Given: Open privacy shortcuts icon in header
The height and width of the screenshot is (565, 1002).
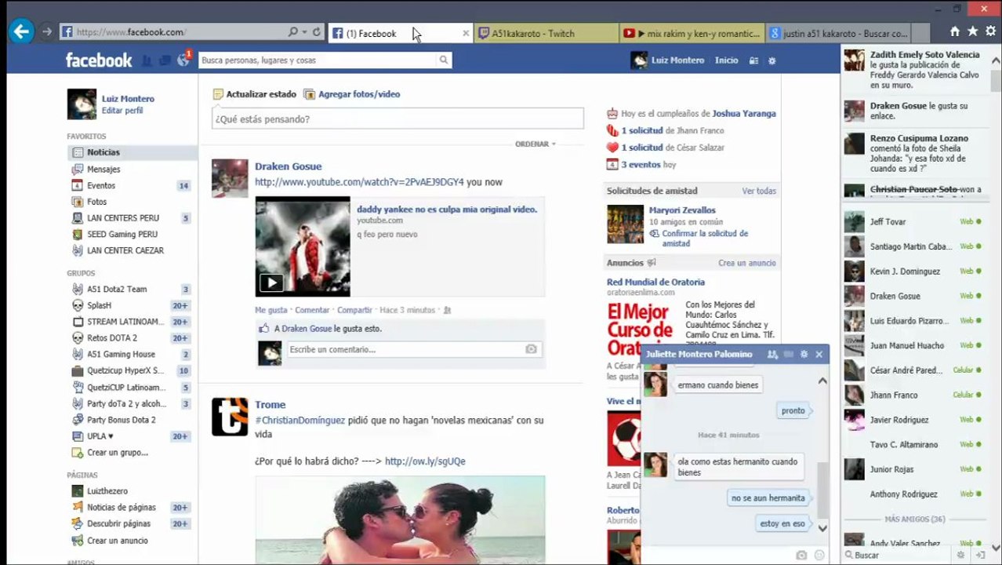Looking at the screenshot, I should point(753,60).
